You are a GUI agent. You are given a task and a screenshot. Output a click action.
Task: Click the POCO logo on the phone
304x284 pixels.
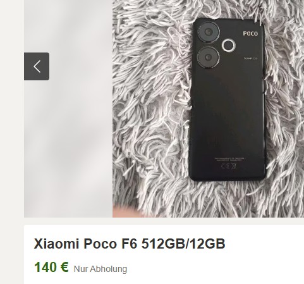[x=250, y=34]
